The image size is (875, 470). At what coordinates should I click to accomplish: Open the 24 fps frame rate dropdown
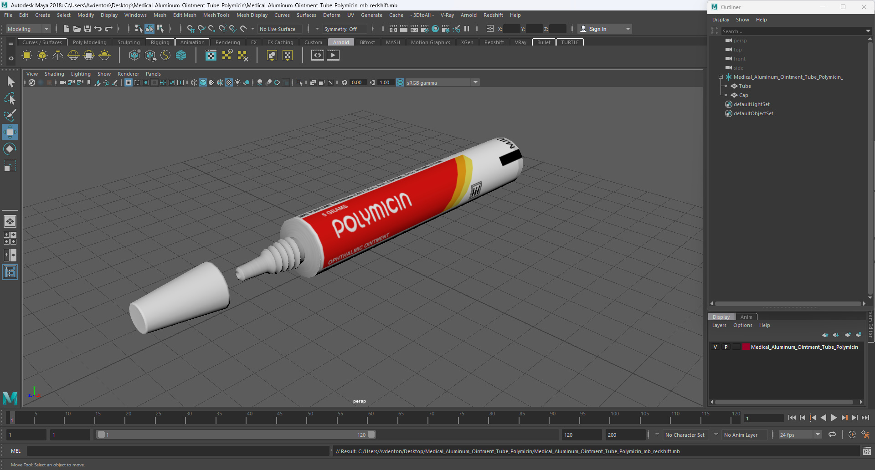point(800,435)
